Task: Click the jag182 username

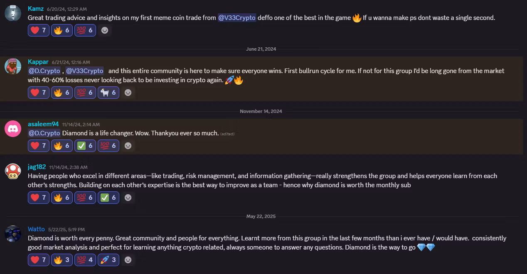Action: point(37,166)
